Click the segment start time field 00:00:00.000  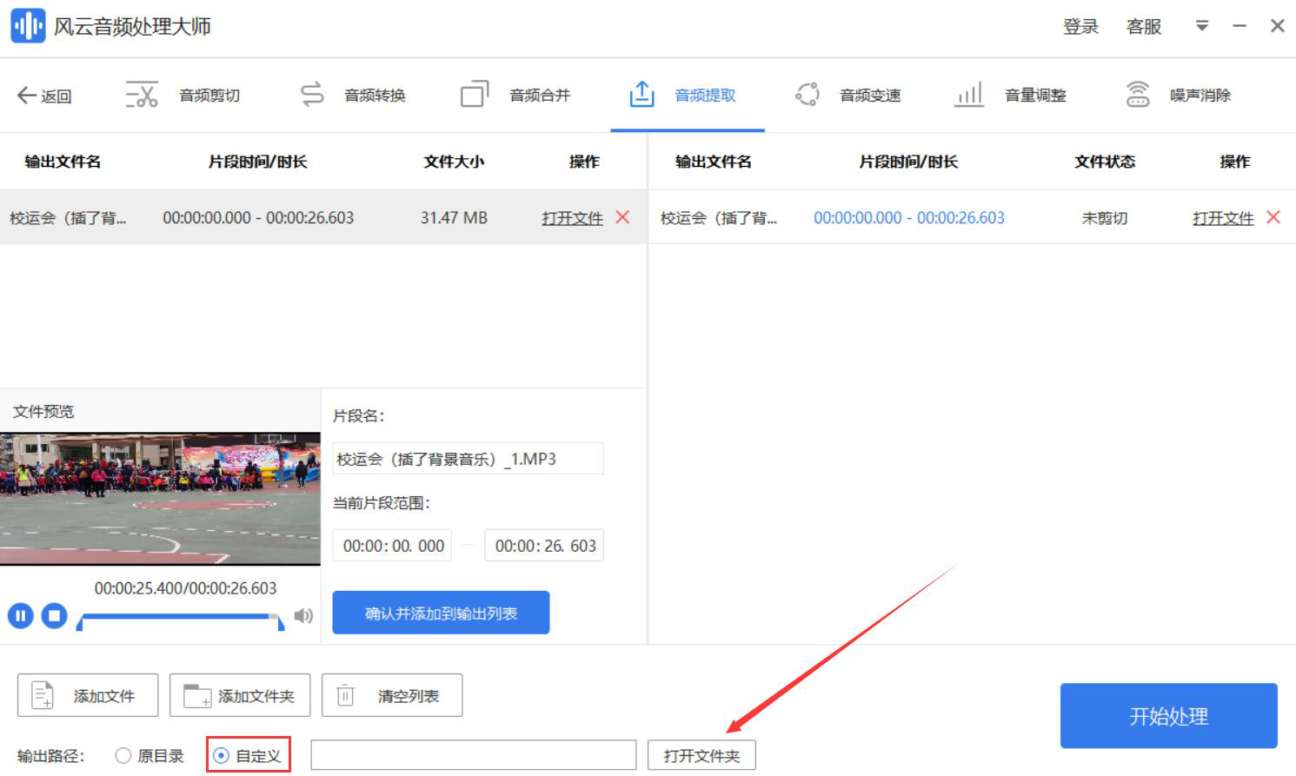(392, 546)
